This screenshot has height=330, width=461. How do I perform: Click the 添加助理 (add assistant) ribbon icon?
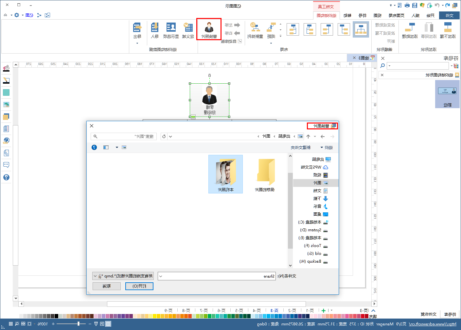[410, 30]
